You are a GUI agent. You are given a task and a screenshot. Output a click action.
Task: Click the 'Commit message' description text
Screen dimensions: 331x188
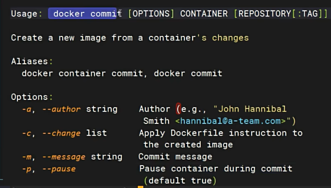(175, 157)
